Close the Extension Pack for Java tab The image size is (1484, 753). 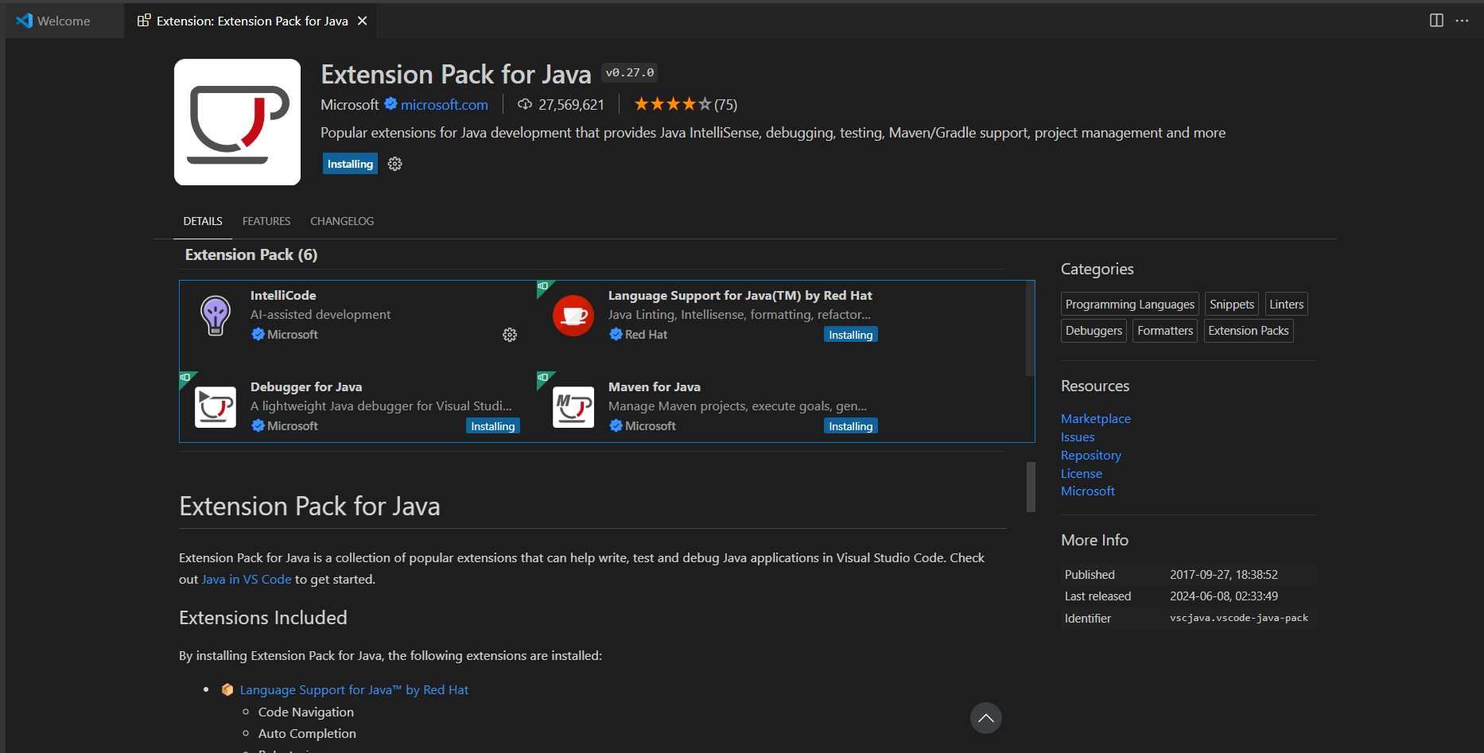click(363, 21)
